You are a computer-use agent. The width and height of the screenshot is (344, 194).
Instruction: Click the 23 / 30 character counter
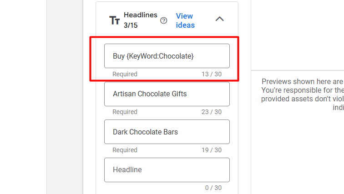(212, 112)
